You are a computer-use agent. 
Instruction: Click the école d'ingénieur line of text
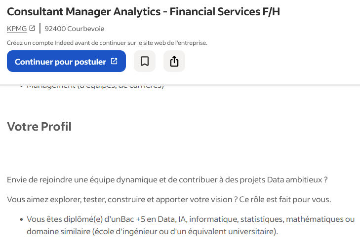click(152, 232)
